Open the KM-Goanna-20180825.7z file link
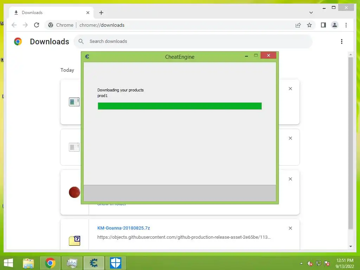 point(123,228)
